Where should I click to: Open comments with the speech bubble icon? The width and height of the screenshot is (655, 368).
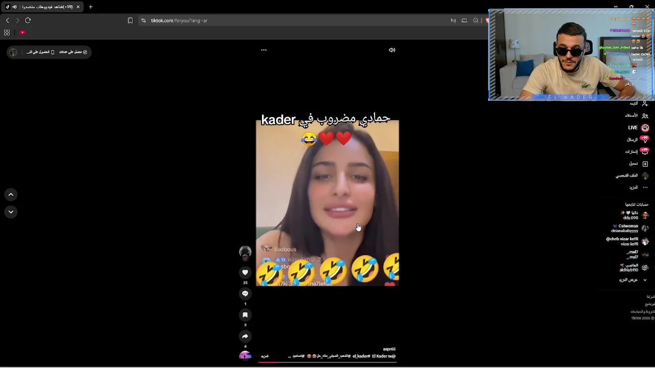[x=245, y=293]
